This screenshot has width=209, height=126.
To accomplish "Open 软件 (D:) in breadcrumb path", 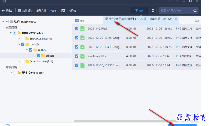I will 27,10.
